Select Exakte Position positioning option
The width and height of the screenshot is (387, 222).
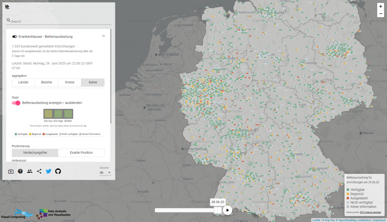point(81,153)
